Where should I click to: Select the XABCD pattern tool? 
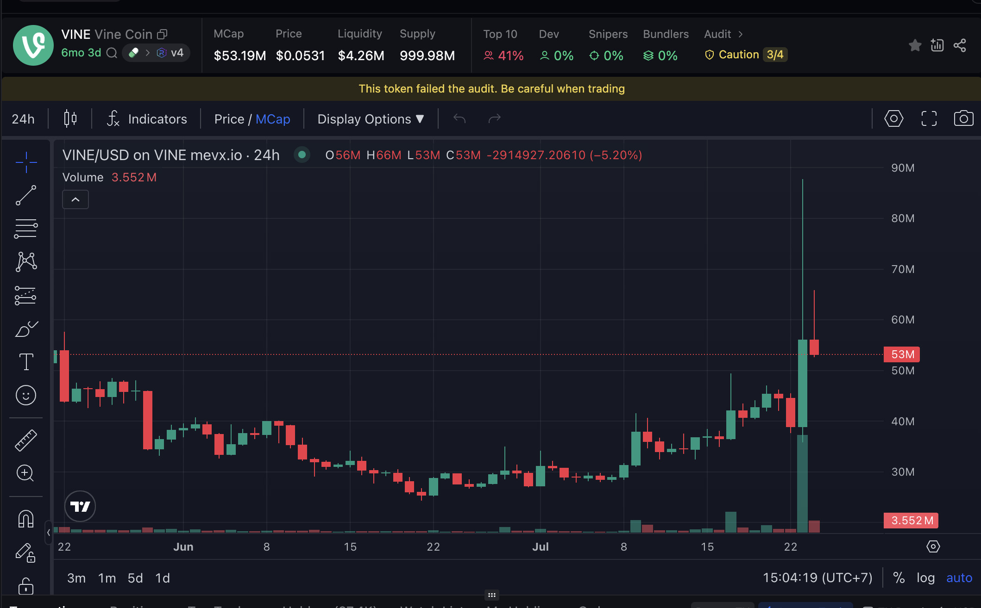26,262
